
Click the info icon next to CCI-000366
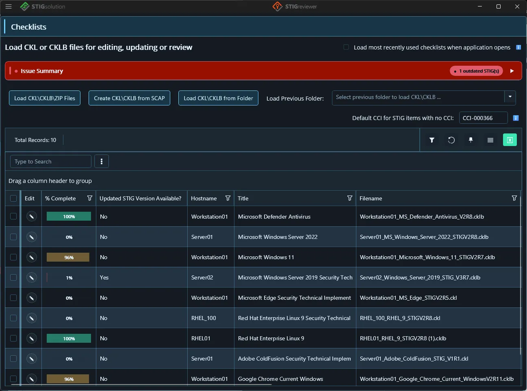pos(516,118)
